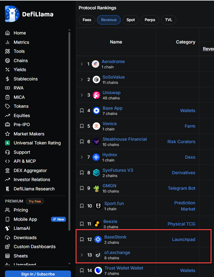Select the Revenue tab
This screenshot has height=277, width=214.
tap(109, 20)
